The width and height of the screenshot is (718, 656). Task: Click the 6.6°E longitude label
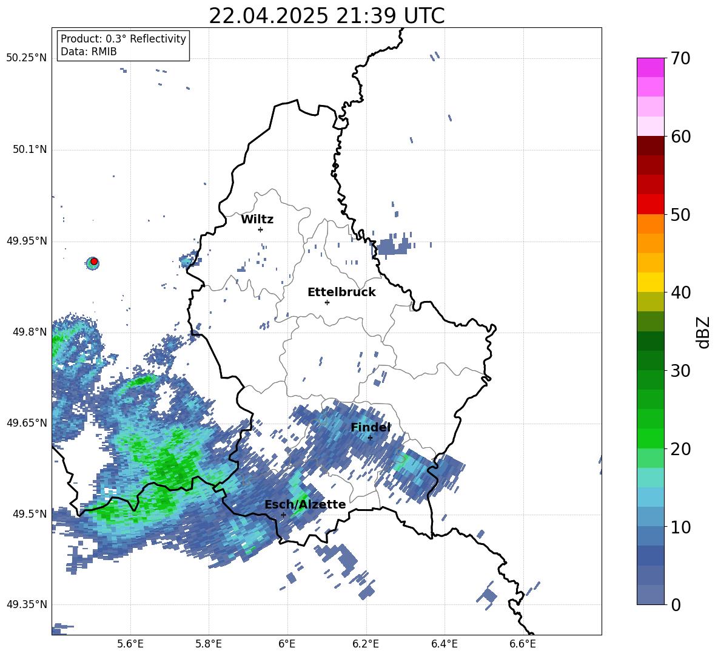523,644
